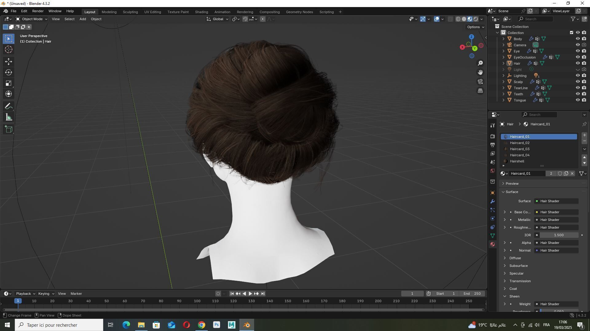Open the Marker timeline menu

pyautogui.click(x=76, y=294)
